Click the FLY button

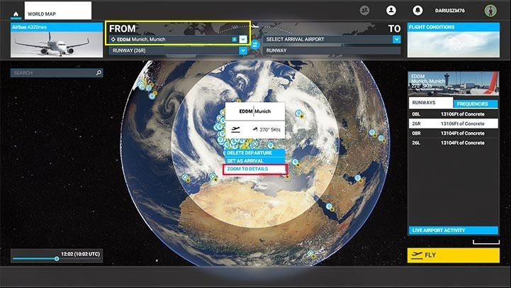[x=454, y=255]
